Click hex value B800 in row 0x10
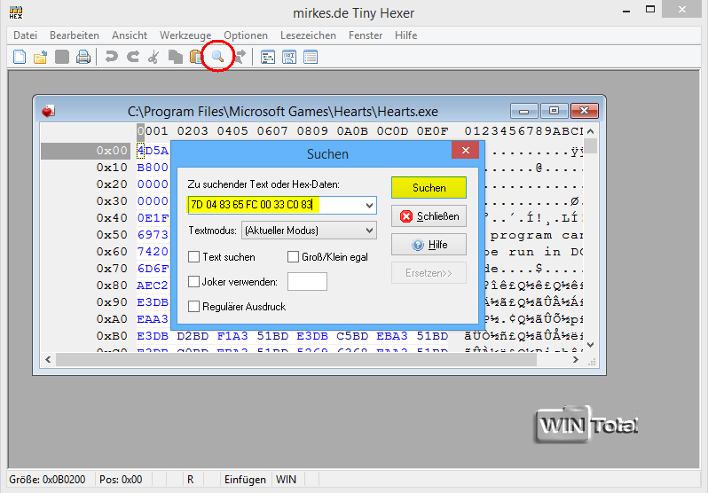 (x=153, y=167)
